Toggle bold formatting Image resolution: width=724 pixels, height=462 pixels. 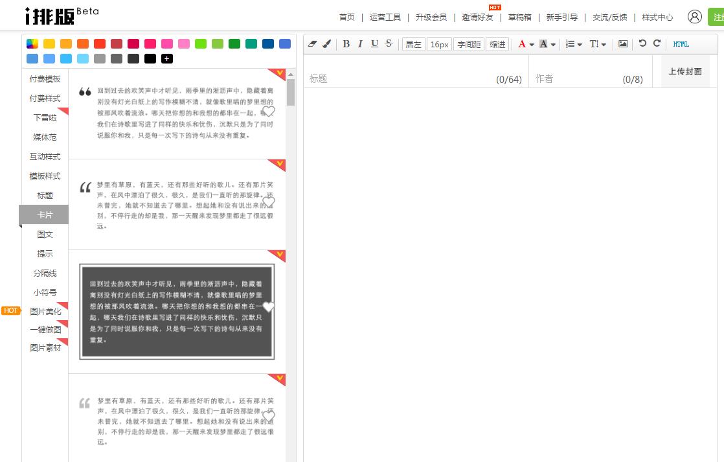(346, 44)
